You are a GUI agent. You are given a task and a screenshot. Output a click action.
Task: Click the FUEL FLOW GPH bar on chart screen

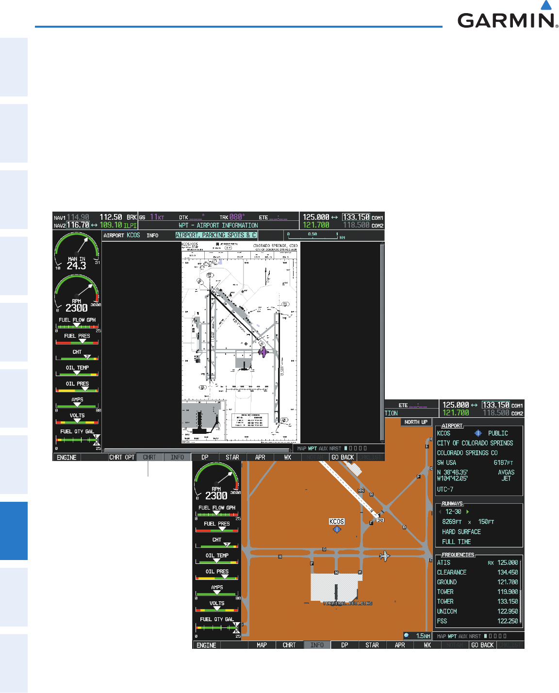78,326
